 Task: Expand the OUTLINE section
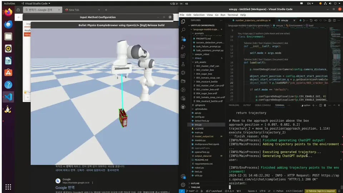(195, 183)
